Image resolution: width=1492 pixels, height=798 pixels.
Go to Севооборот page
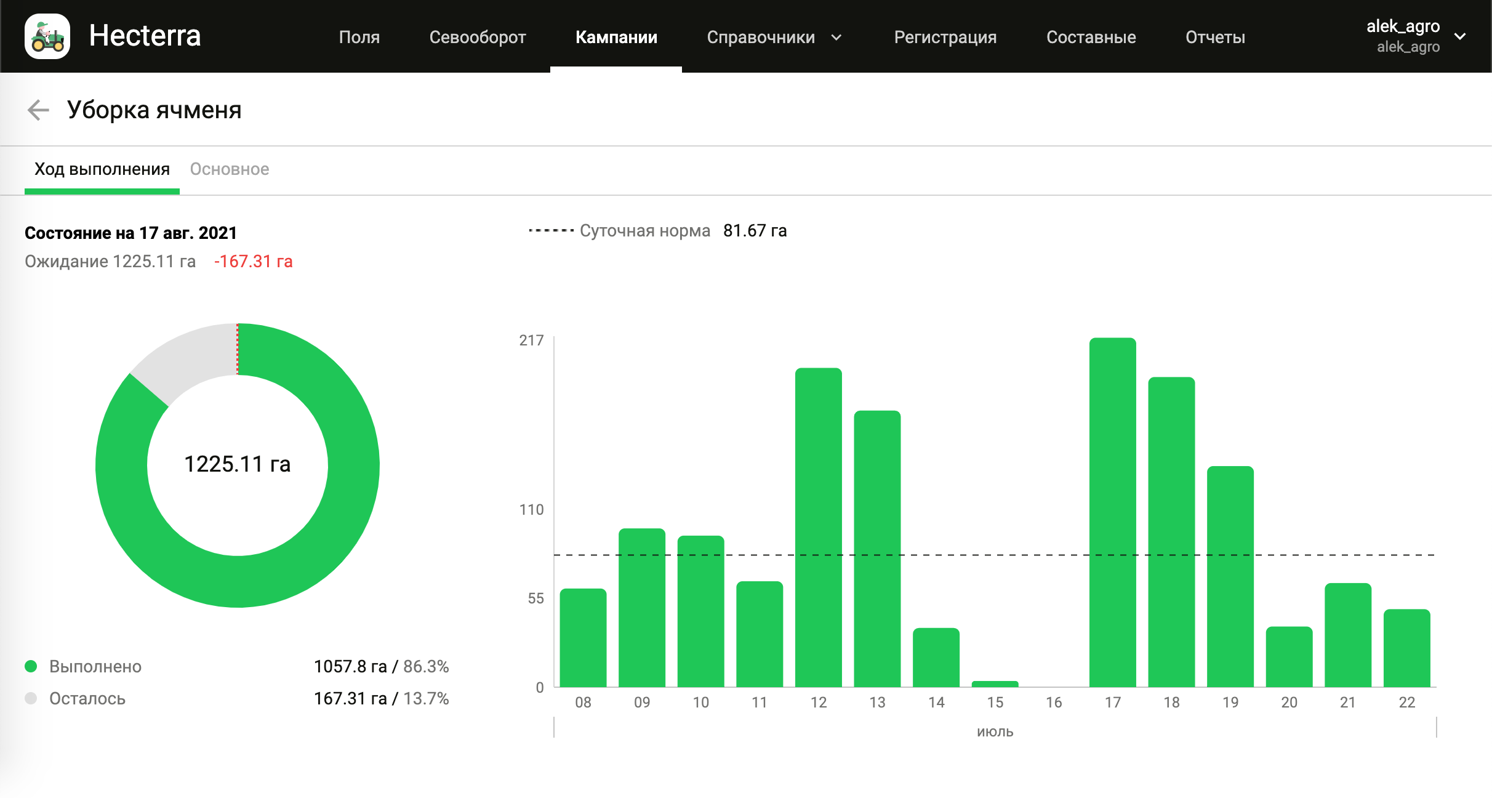pos(477,38)
